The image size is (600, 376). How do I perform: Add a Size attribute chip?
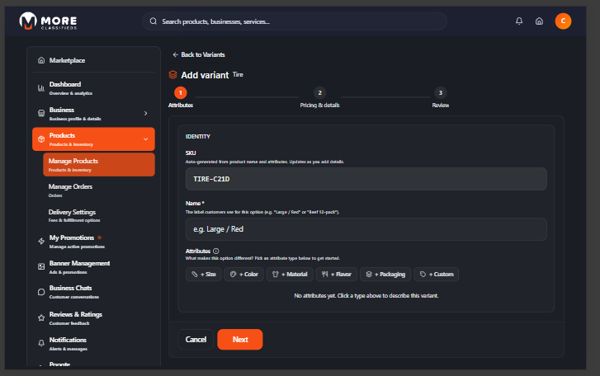pyautogui.click(x=205, y=274)
